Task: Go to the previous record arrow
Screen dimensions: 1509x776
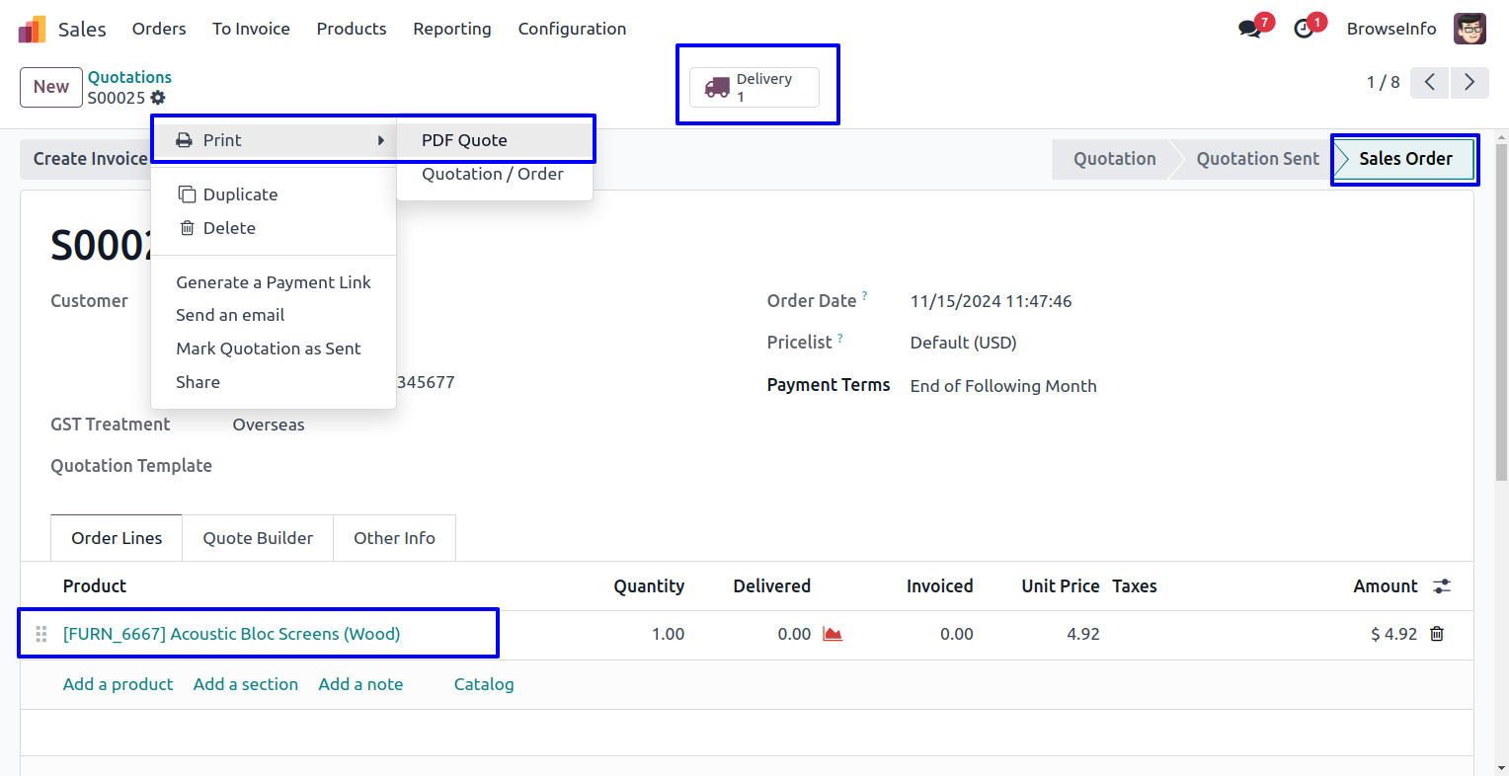Action: pos(1429,82)
